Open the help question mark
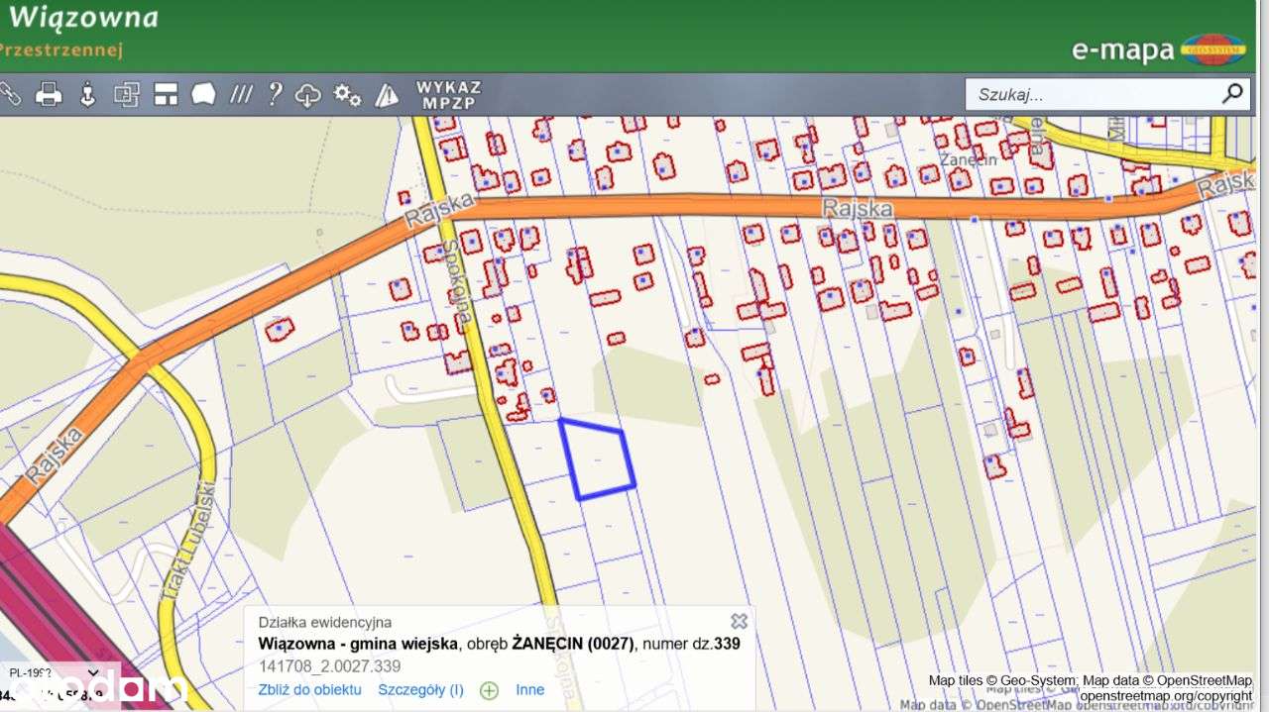This screenshot has height=712, width=1269. 275,94
